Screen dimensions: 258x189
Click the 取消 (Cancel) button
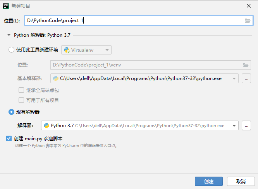click(241, 181)
